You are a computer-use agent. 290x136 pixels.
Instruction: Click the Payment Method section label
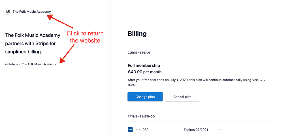pyautogui.click(x=141, y=117)
